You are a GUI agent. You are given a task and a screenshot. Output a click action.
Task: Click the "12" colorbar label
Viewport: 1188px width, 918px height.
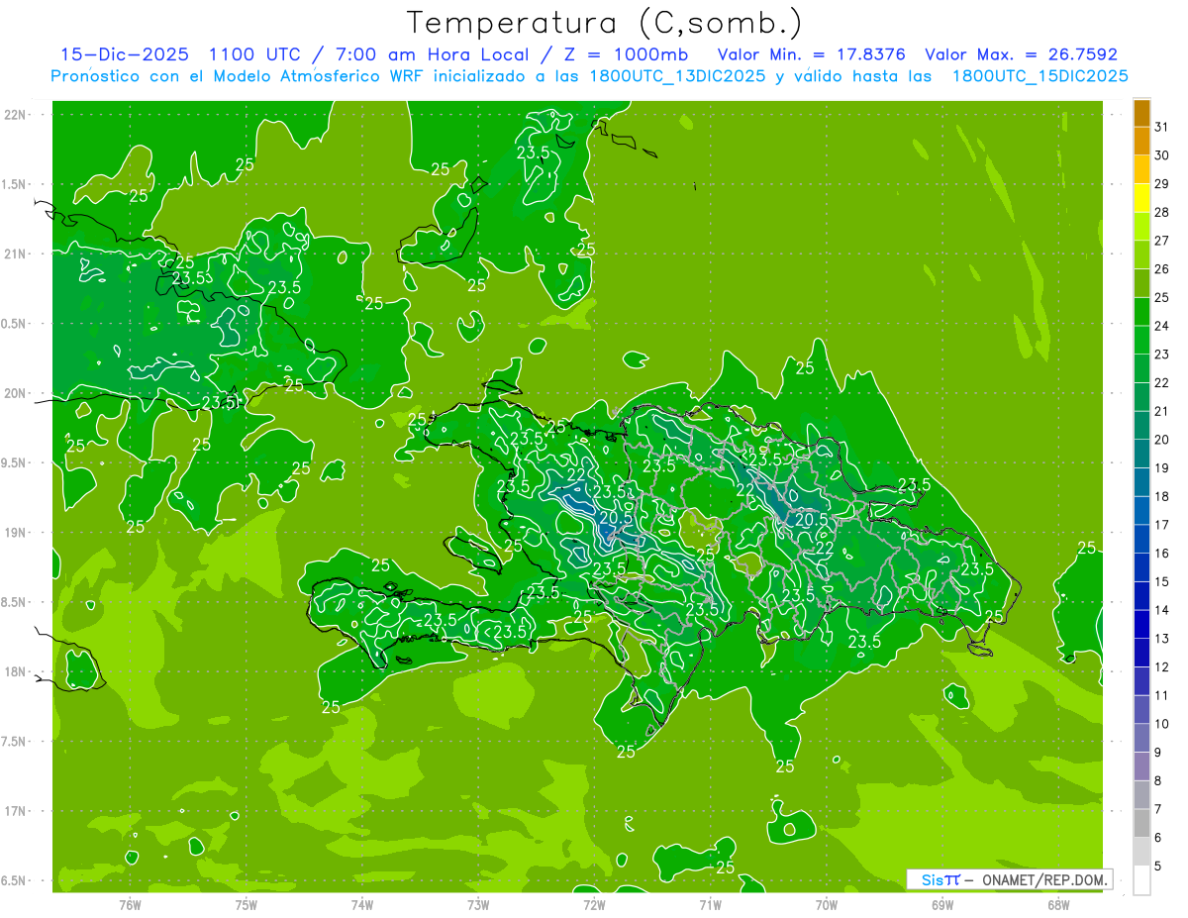point(1162,666)
